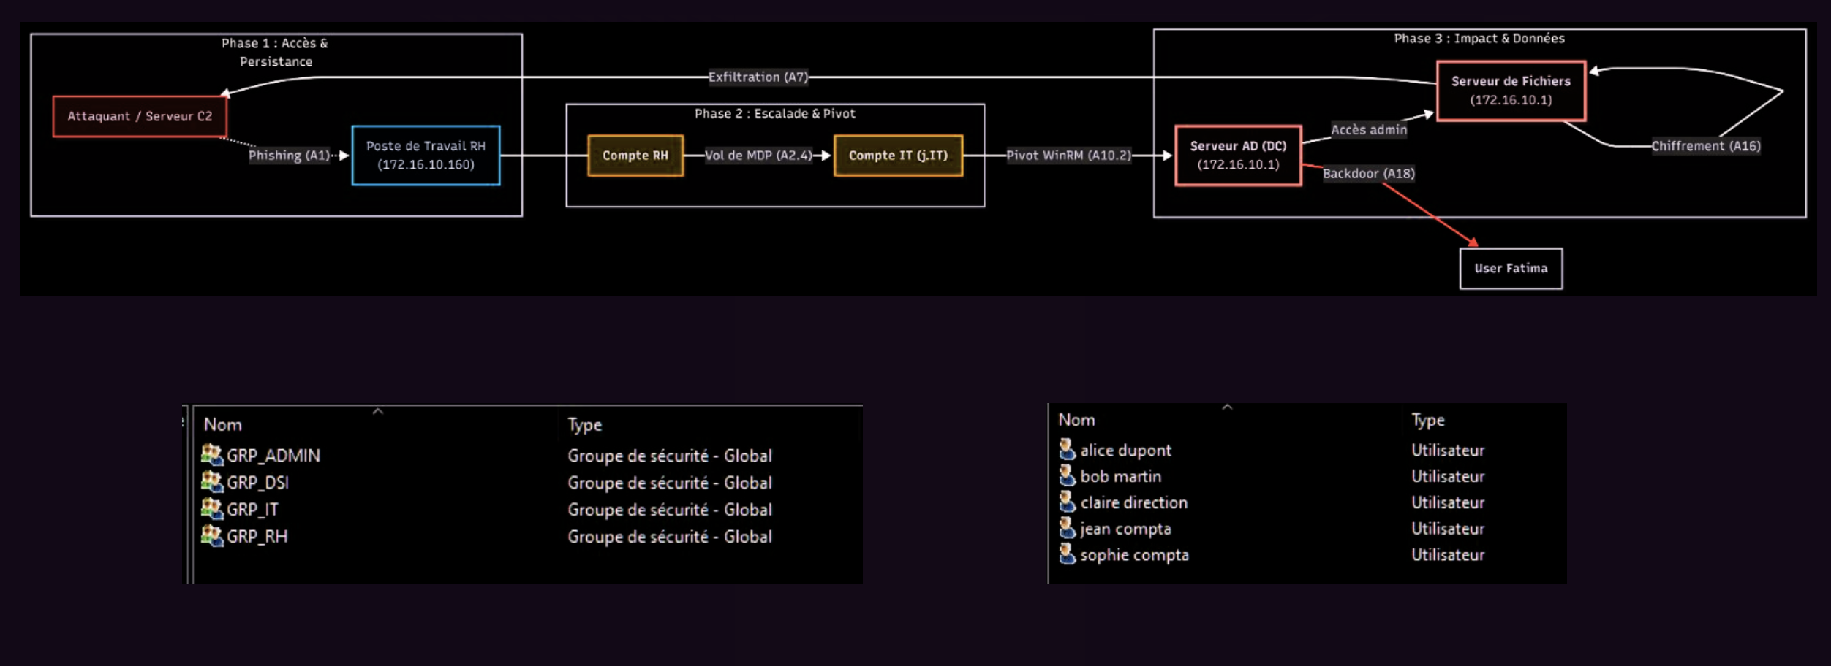This screenshot has height=666, width=1831.
Task: Select the GRP_IT group icon
Action: pos(212,509)
